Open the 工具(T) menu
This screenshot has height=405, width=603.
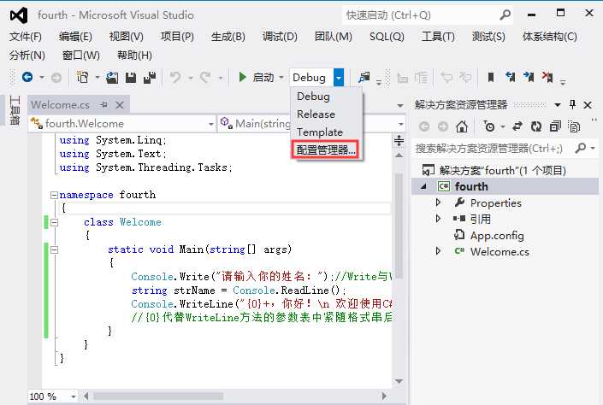(x=438, y=37)
